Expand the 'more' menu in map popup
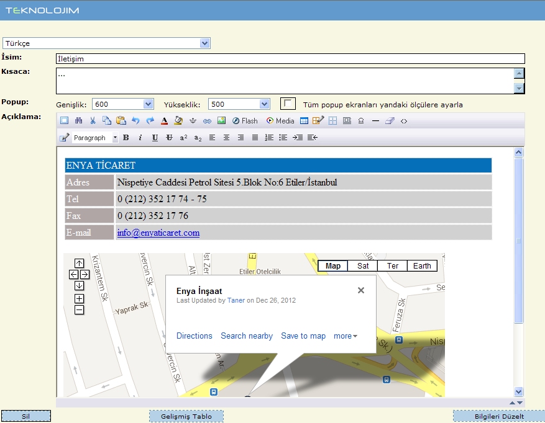Screen dimensions: 545x423 346,336
